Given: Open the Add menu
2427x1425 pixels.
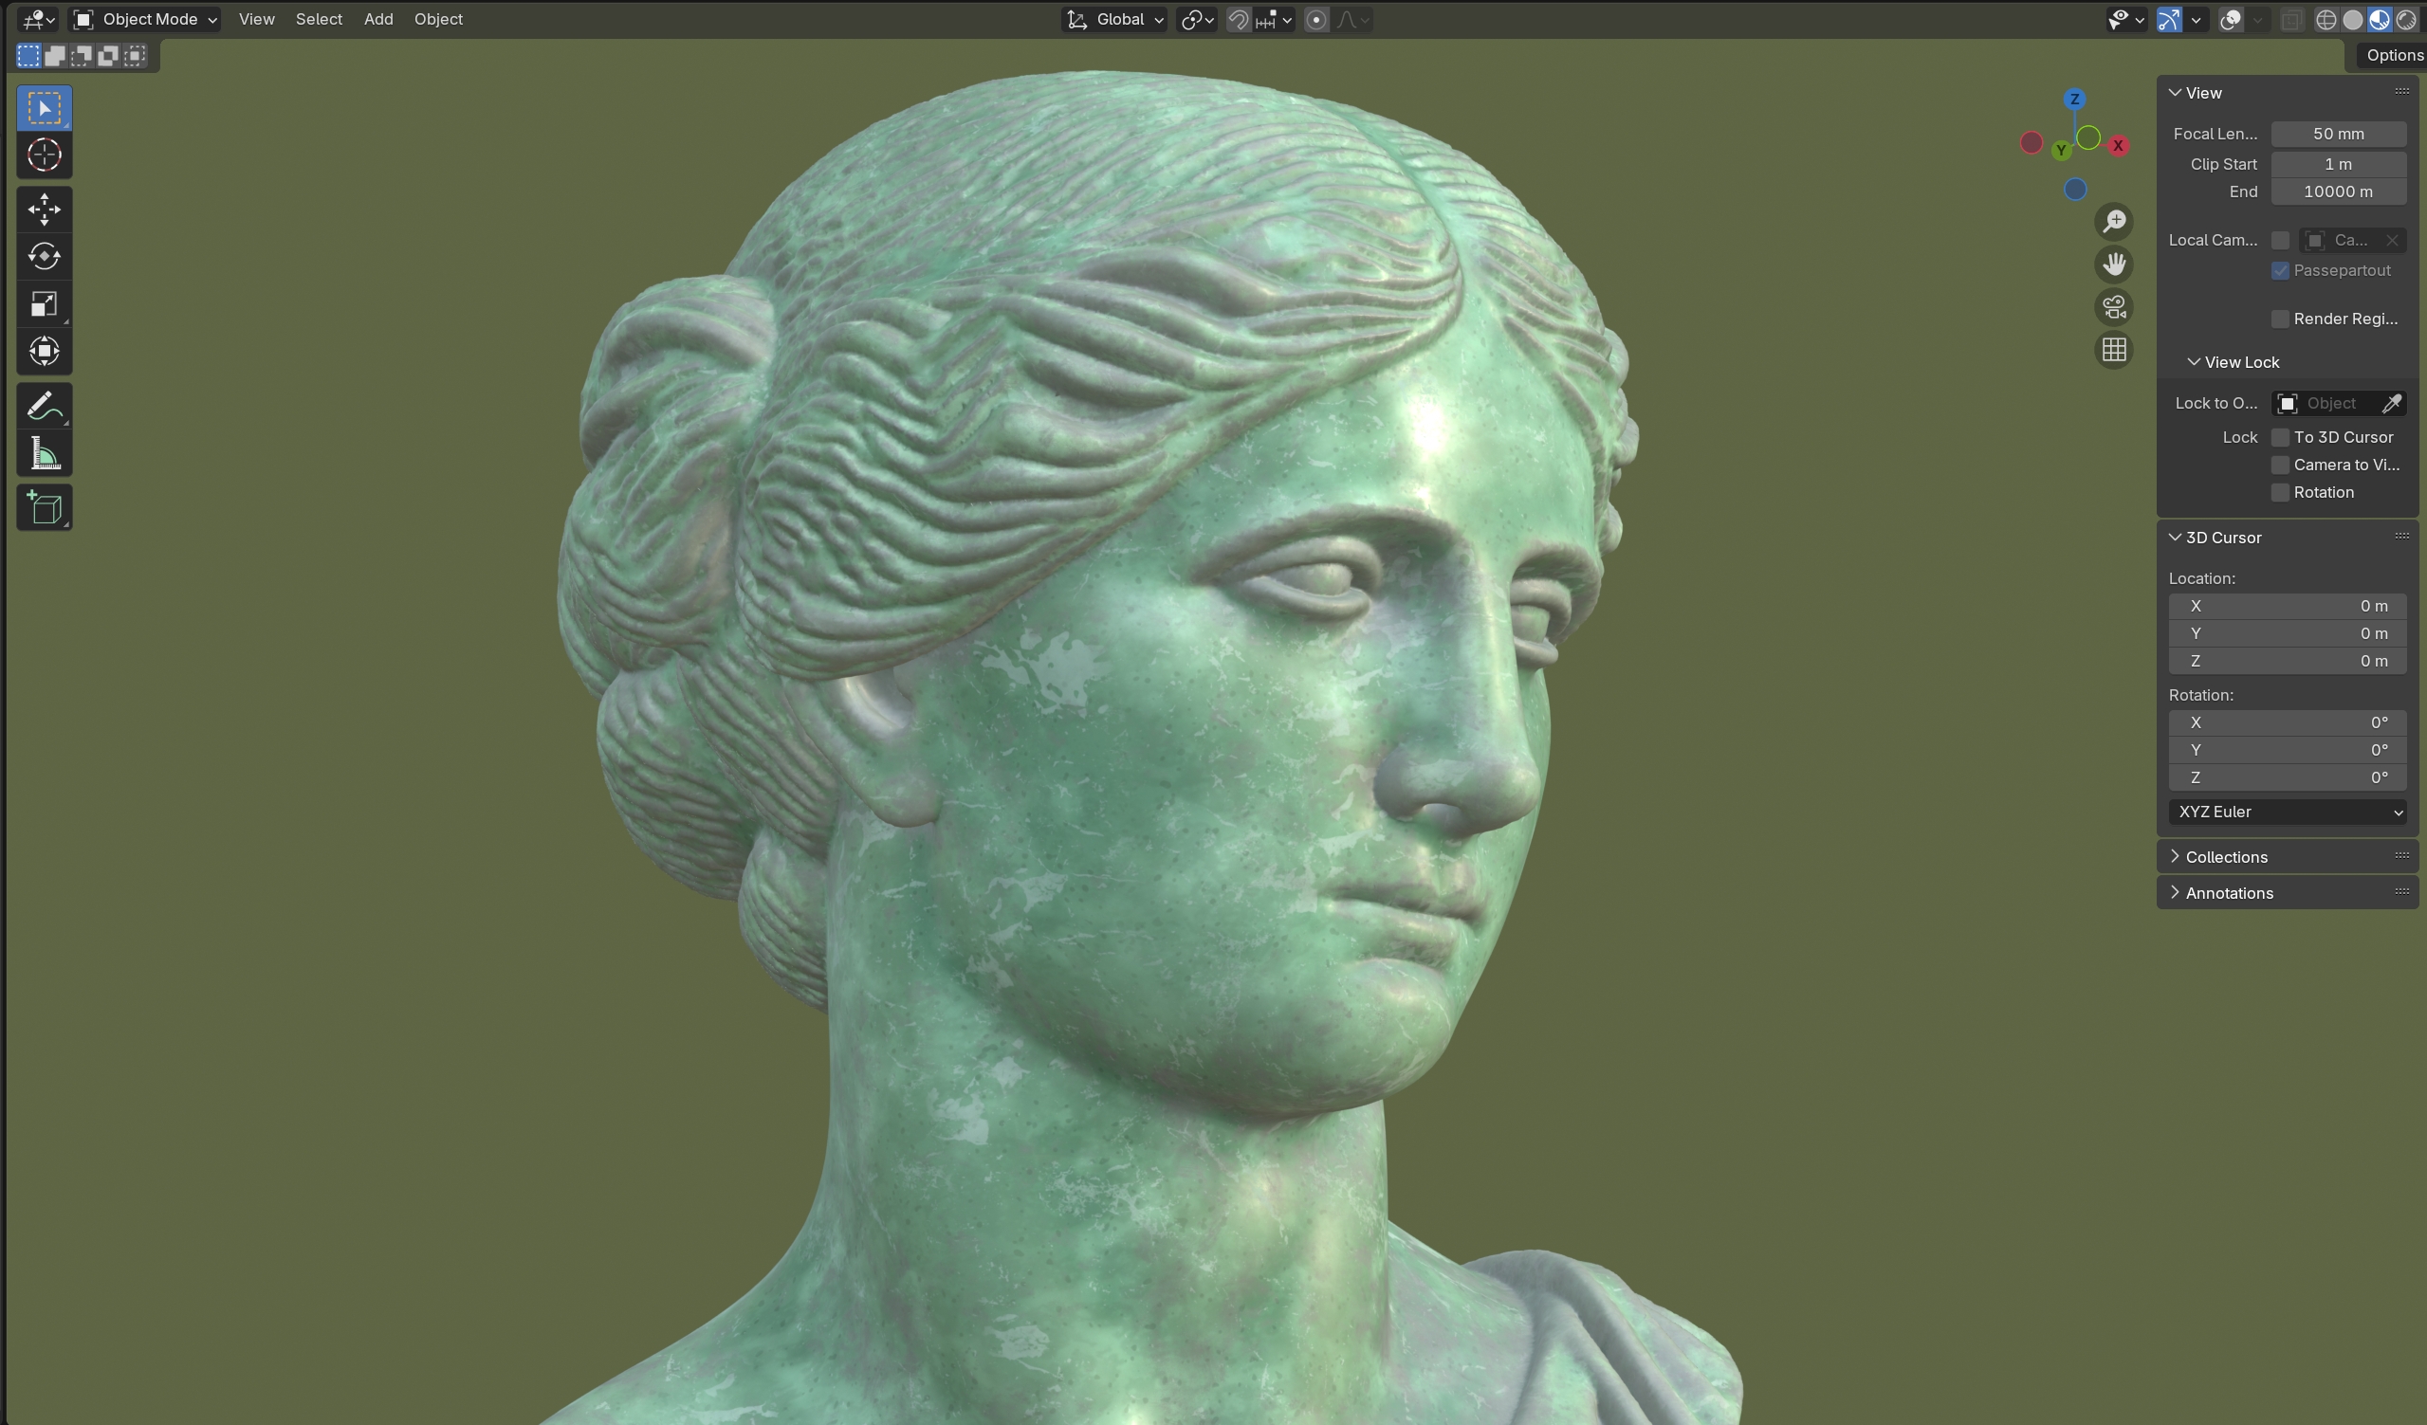Looking at the screenshot, I should pos(378,19).
